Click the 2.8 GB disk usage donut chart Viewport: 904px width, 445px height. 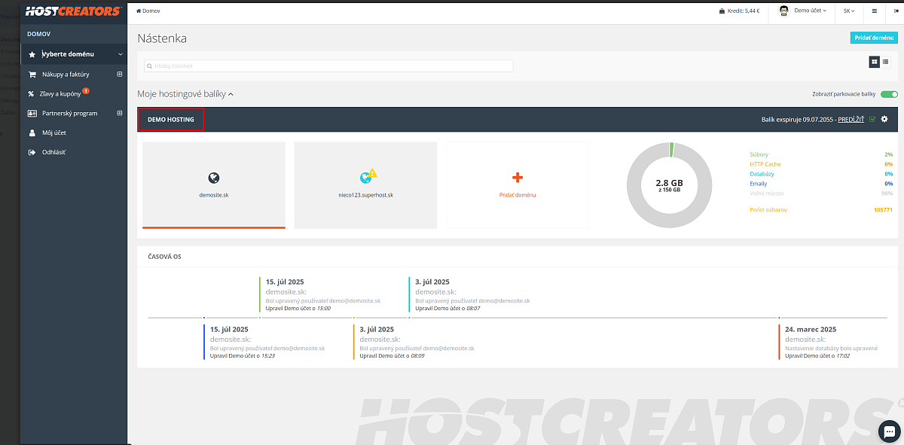click(x=670, y=184)
